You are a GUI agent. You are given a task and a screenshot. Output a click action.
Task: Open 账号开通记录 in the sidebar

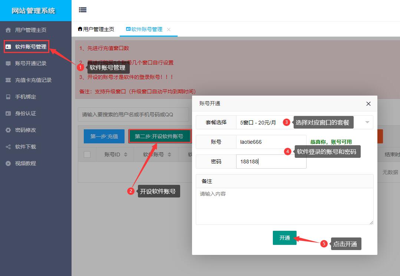click(x=31, y=63)
